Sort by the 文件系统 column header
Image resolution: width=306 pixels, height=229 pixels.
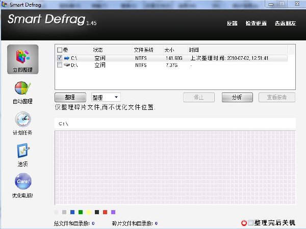[x=144, y=50]
